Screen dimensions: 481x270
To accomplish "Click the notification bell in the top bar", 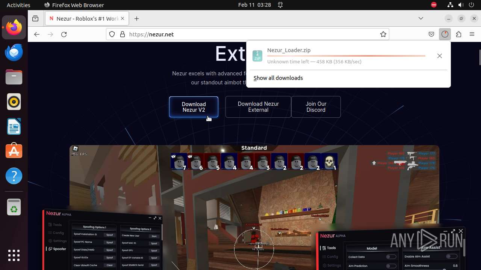I will (x=280, y=5).
